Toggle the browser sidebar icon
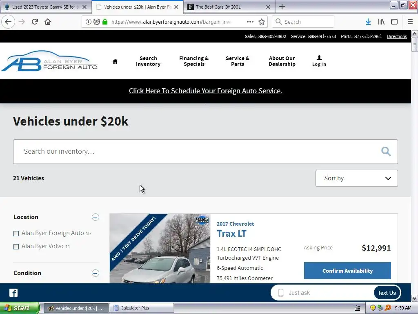Image resolution: width=418 pixels, height=314 pixels. (394, 22)
